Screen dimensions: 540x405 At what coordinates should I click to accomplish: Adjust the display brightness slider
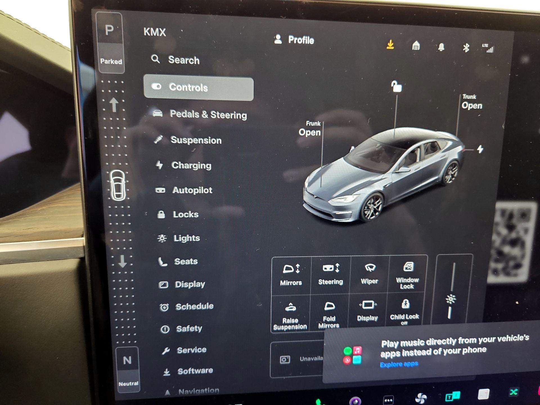[x=451, y=299]
